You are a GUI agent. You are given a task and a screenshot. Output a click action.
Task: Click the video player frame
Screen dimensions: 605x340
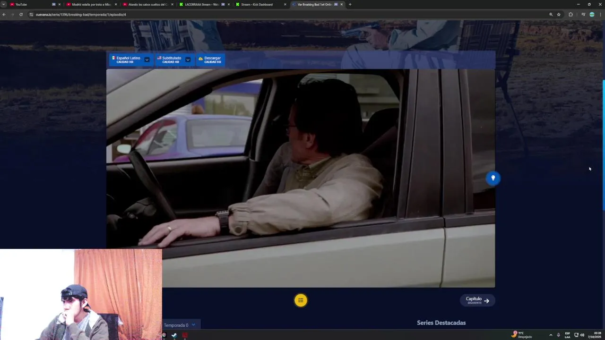(x=301, y=178)
